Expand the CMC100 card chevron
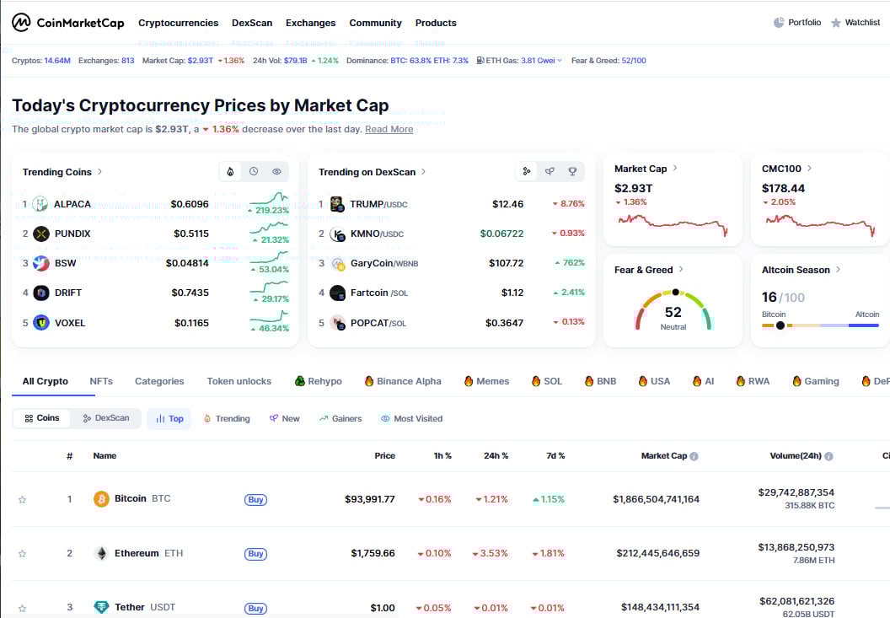Viewport: 890px width, 618px height. pyautogui.click(x=809, y=168)
